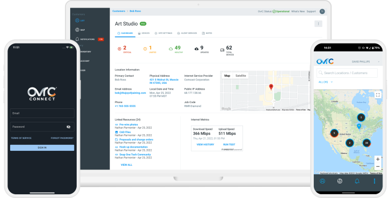
Task: Toggle password visibility eye icon
Action: (x=69, y=127)
